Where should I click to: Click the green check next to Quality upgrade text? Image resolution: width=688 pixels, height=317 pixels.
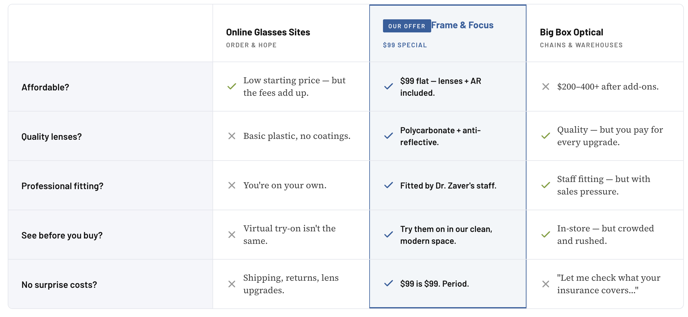point(546,136)
